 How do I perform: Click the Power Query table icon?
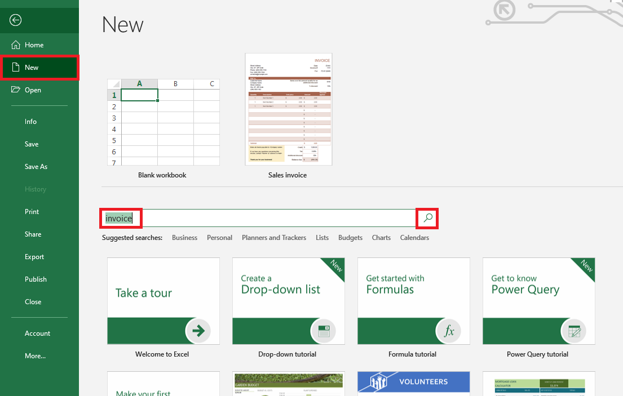[x=574, y=331]
